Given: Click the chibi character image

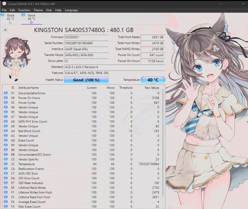Looking at the screenshot, I should point(16,59).
